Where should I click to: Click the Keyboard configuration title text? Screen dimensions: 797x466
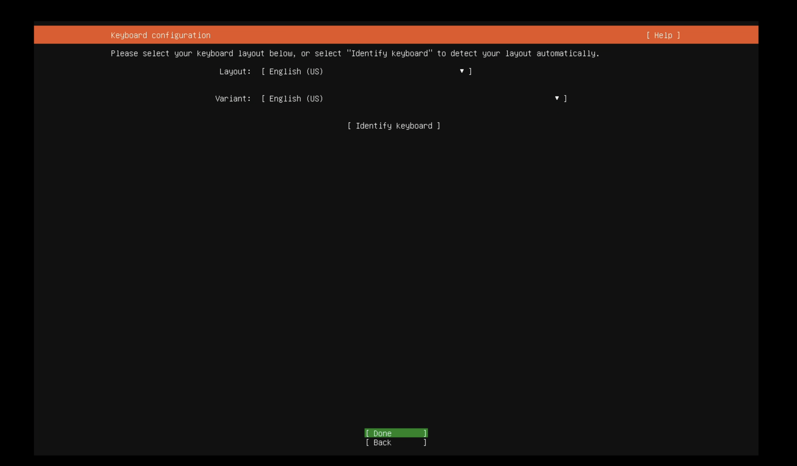point(160,35)
